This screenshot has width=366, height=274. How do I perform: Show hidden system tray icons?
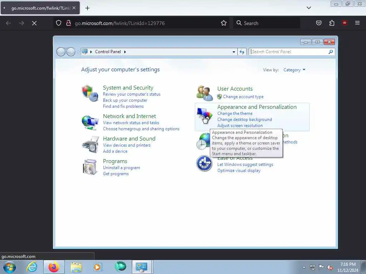pos(304,267)
